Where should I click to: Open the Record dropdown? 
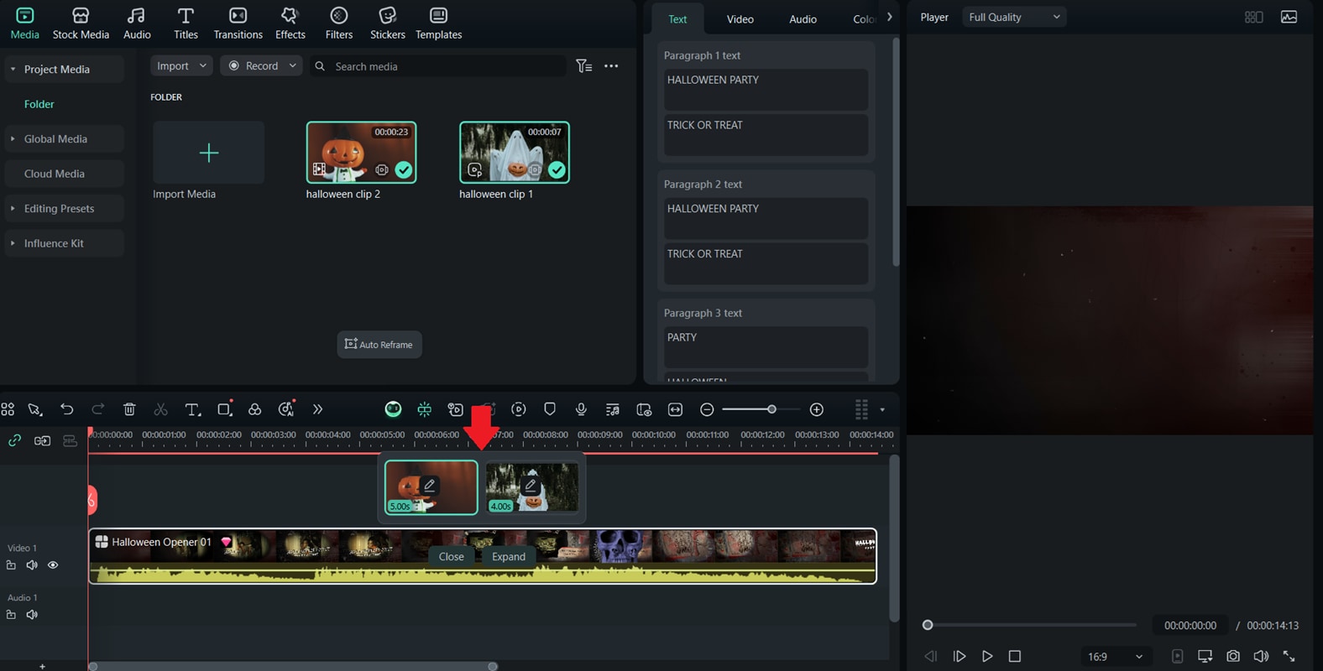[x=261, y=65]
